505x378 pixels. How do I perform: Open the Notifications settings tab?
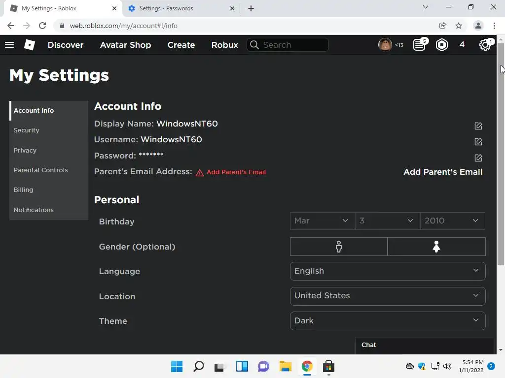point(49,210)
